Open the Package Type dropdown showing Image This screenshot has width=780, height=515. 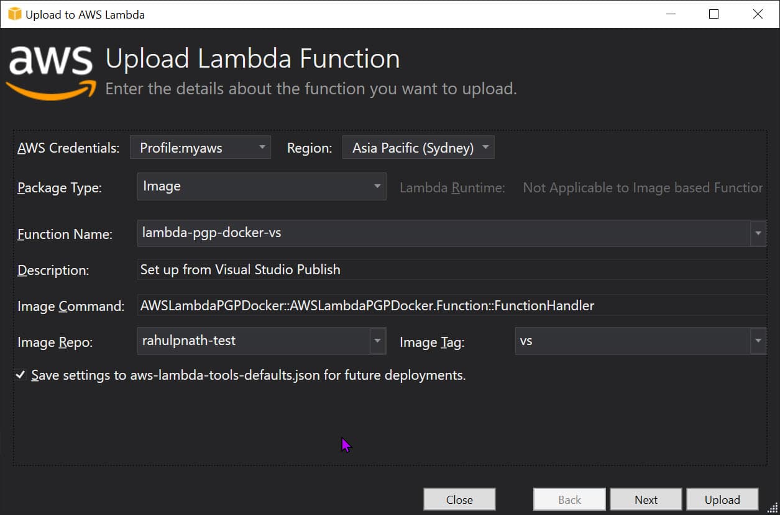click(262, 186)
